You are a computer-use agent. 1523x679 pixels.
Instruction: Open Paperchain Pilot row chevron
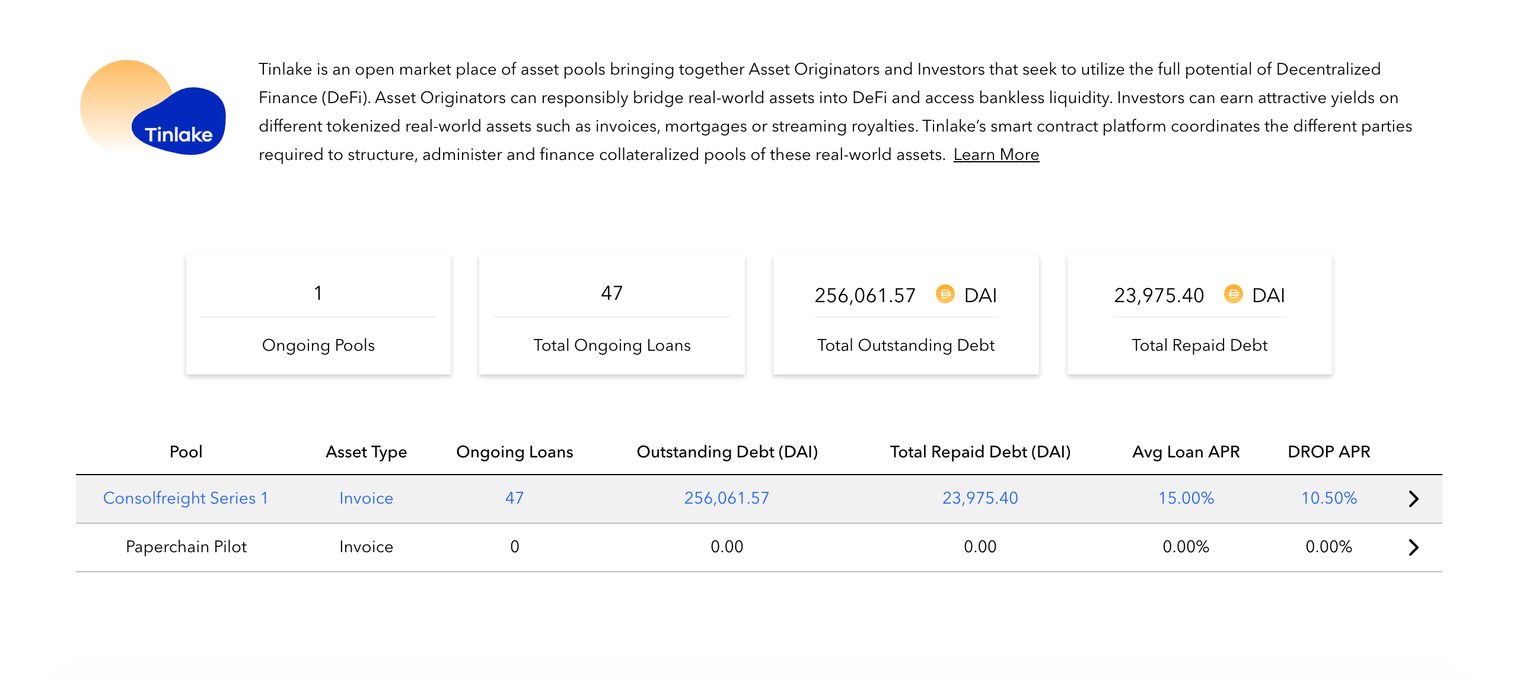click(1413, 547)
